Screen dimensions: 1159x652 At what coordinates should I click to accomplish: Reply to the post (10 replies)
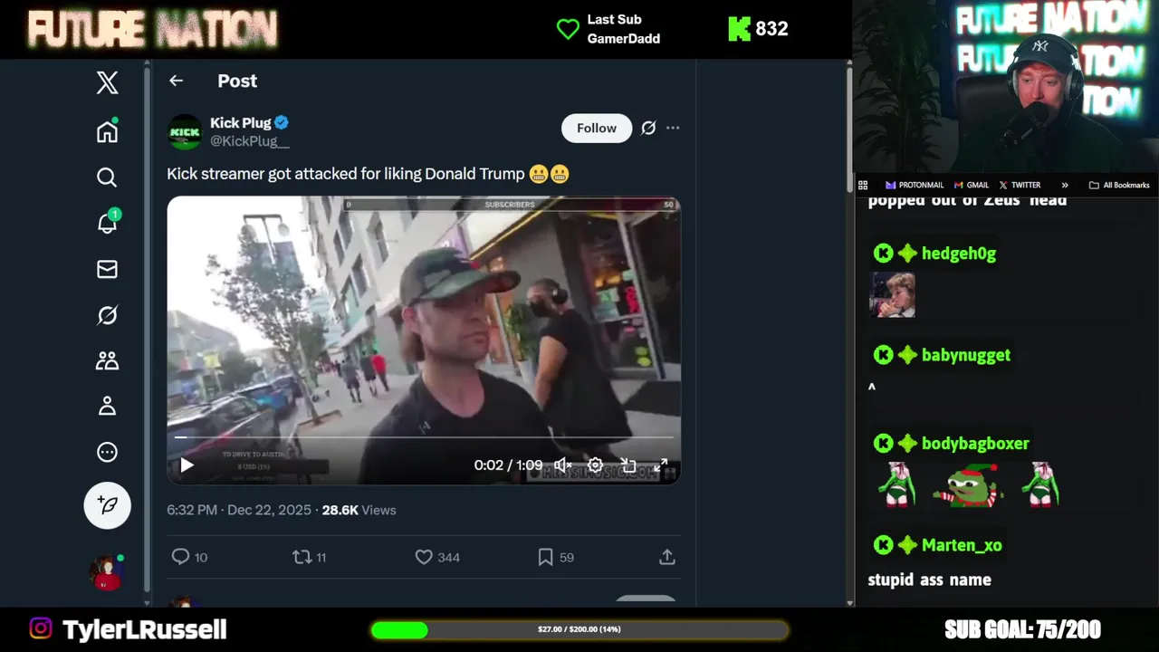(x=189, y=557)
